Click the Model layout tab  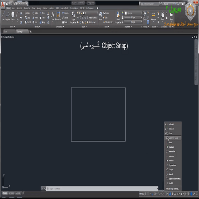(5, 193)
